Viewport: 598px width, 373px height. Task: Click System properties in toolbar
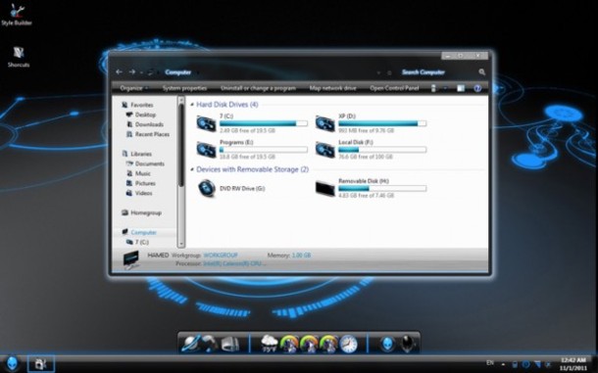coord(184,88)
